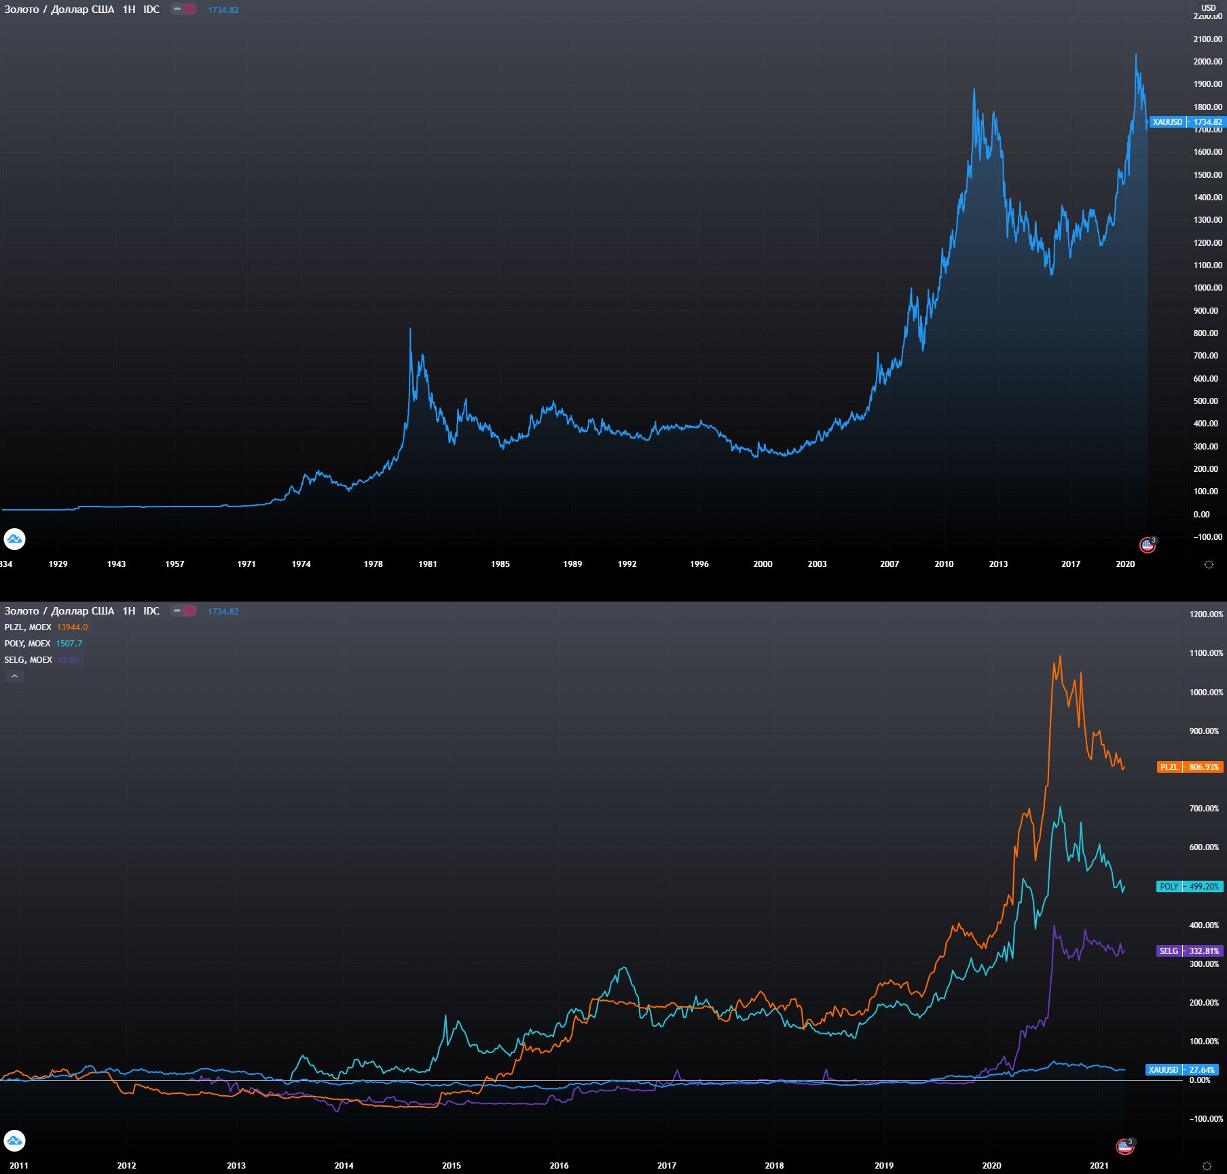Click TradingView logo icon in the lower comparison chart
Viewport: 1227px width, 1174px height.
(14, 1141)
